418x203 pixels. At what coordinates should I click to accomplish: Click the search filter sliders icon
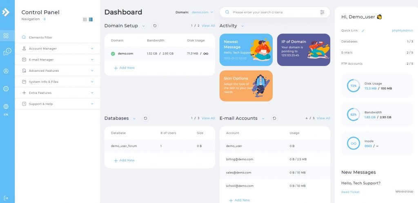click(322, 12)
